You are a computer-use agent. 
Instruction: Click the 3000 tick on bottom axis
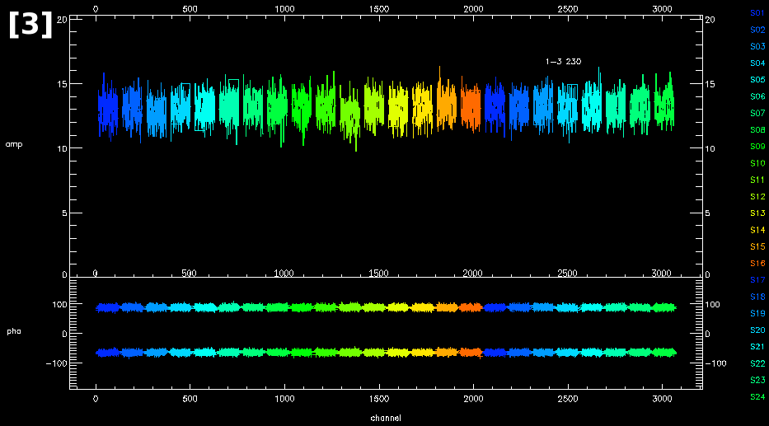pyautogui.click(x=662, y=398)
